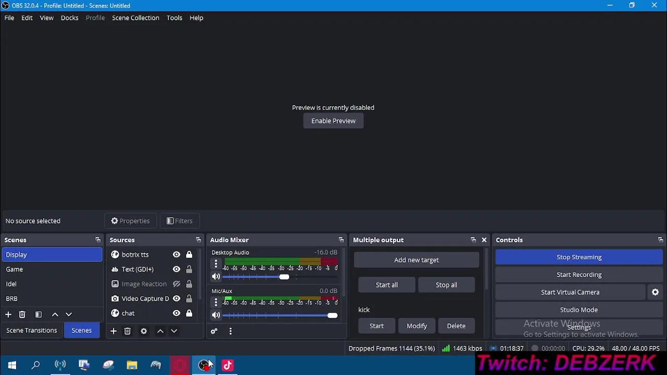This screenshot has width=667, height=375.
Task: Open Mic/Aux three-dot options
Action: click(x=216, y=303)
